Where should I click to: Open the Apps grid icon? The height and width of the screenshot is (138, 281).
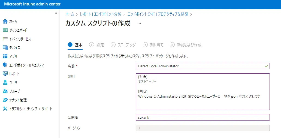(x=5, y=56)
